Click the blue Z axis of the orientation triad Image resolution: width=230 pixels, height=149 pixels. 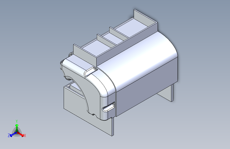(x=13, y=134)
